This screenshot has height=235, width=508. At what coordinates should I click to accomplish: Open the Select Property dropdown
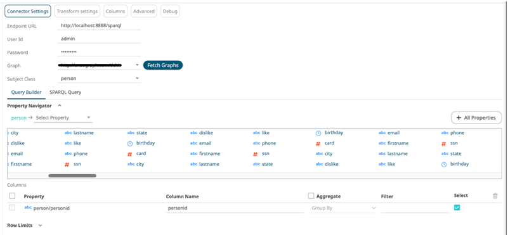[x=63, y=118]
